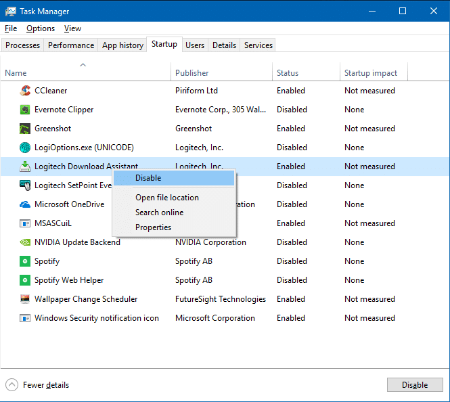
Task: Select the Greenshot entry name
Action: pyautogui.click(x=53, y=129)
